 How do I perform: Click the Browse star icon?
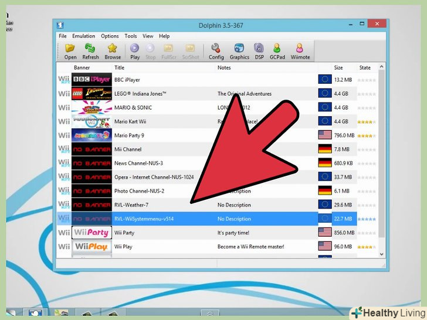(x=112, y=48)
